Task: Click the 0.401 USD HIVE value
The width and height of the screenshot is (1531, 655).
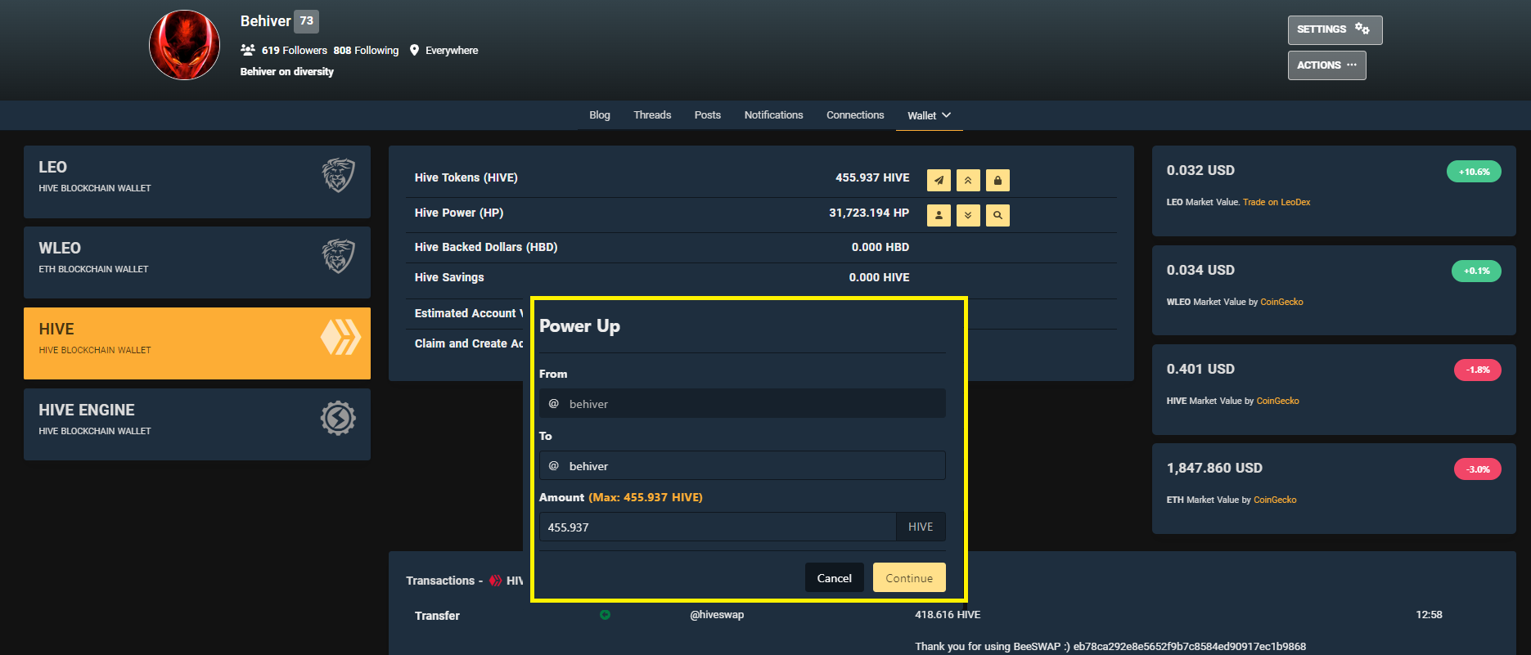Action: (x=1200, y=369)
